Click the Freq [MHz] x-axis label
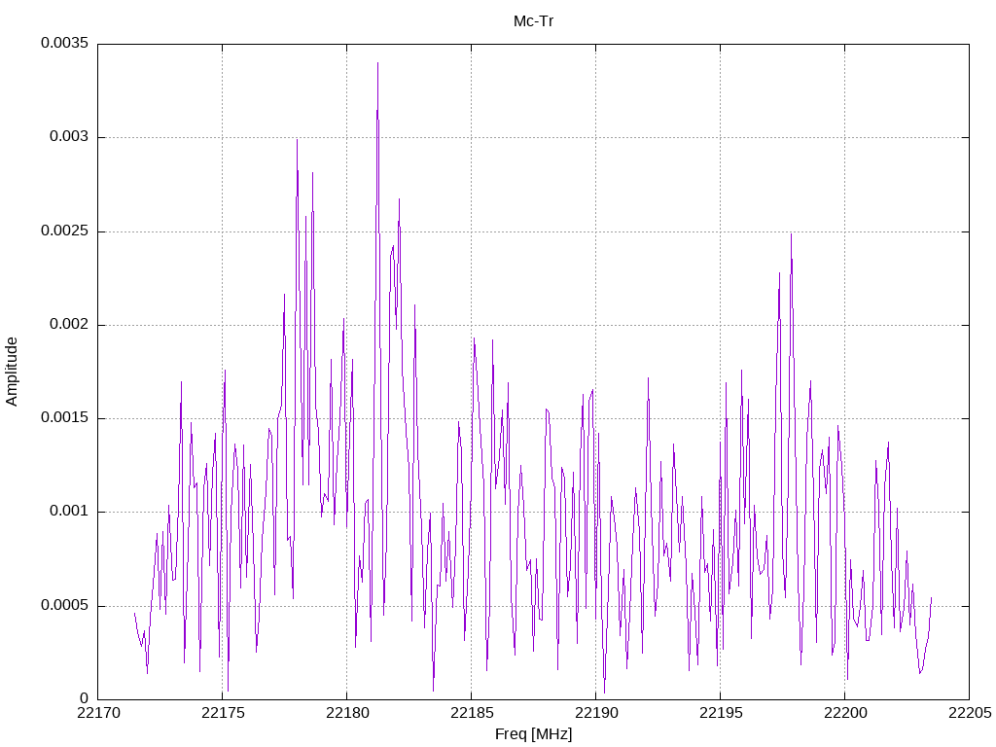Image resolution: width=996 pixels, height=747 pixels. coord(534,733)
